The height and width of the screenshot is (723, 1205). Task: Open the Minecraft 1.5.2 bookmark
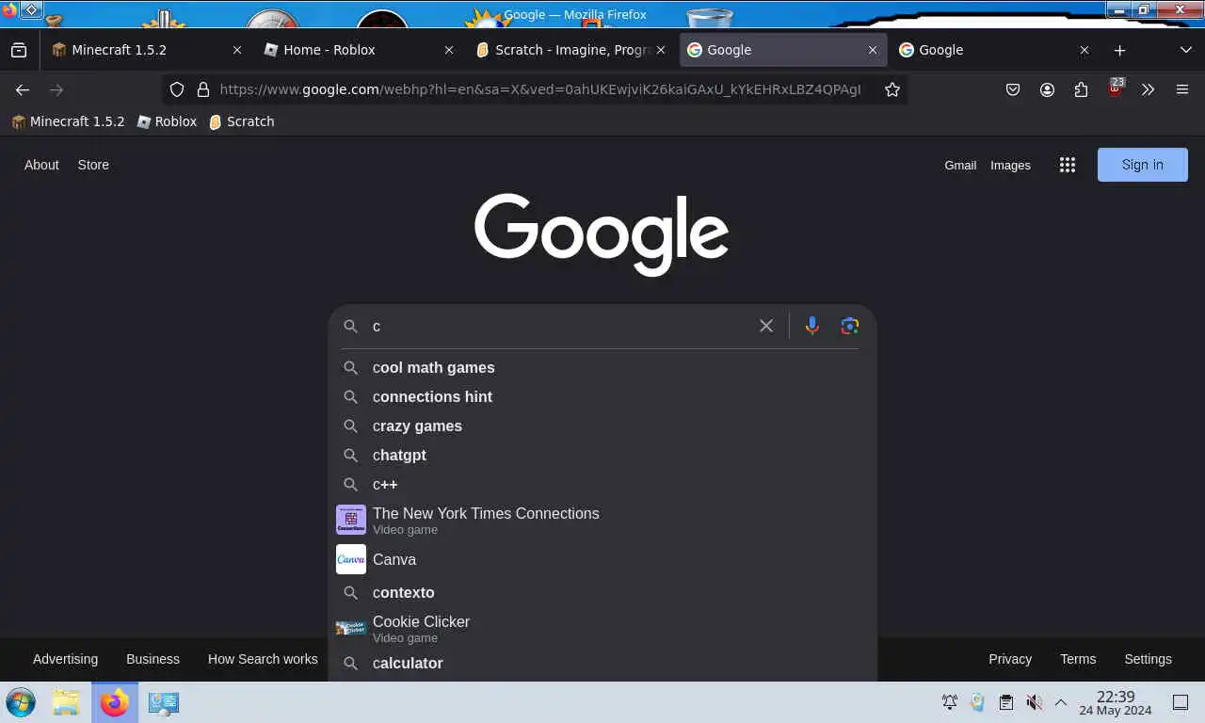(x=68, y=121)
